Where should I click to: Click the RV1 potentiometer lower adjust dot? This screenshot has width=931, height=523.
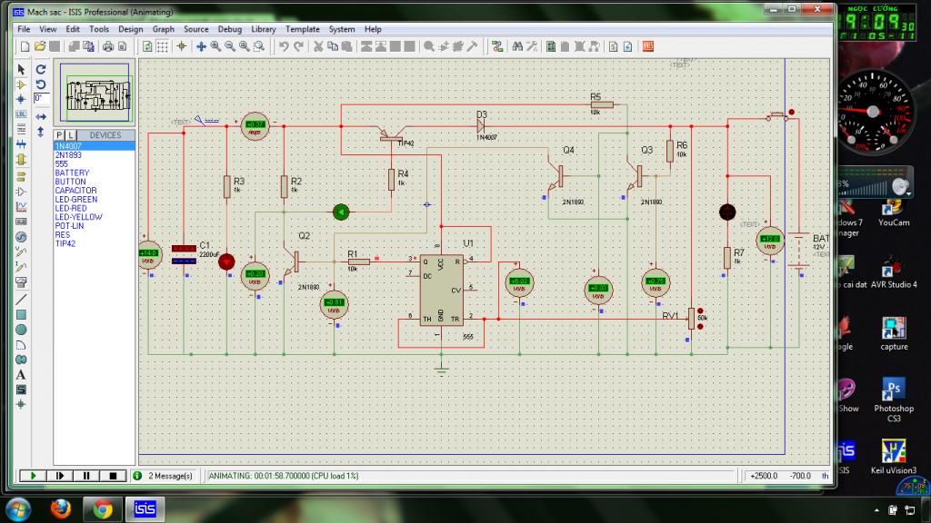pos(701,326)
